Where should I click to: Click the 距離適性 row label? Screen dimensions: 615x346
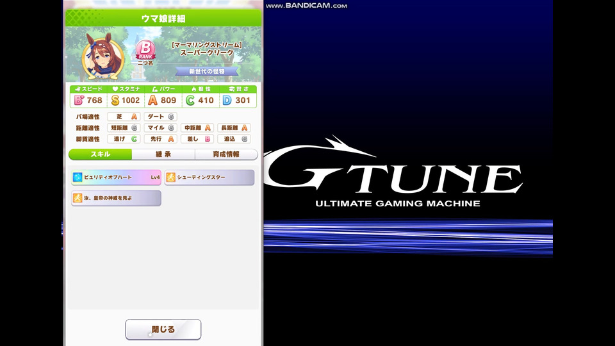(x=88, y=128)
